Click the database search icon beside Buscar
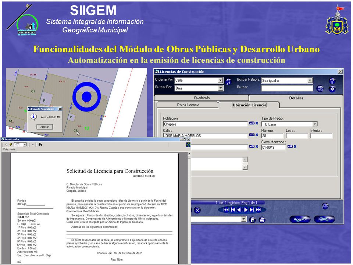This screenshot has height=265, width=353. (x=320, y=89)
